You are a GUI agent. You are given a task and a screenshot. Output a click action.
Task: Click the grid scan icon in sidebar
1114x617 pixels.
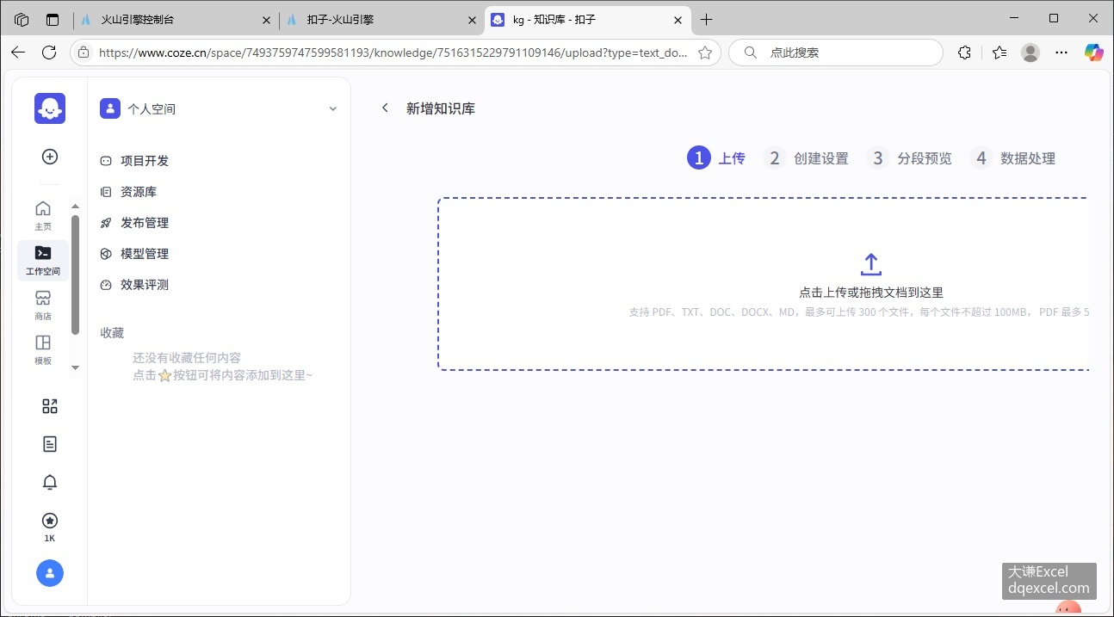[x=50, y=406]
